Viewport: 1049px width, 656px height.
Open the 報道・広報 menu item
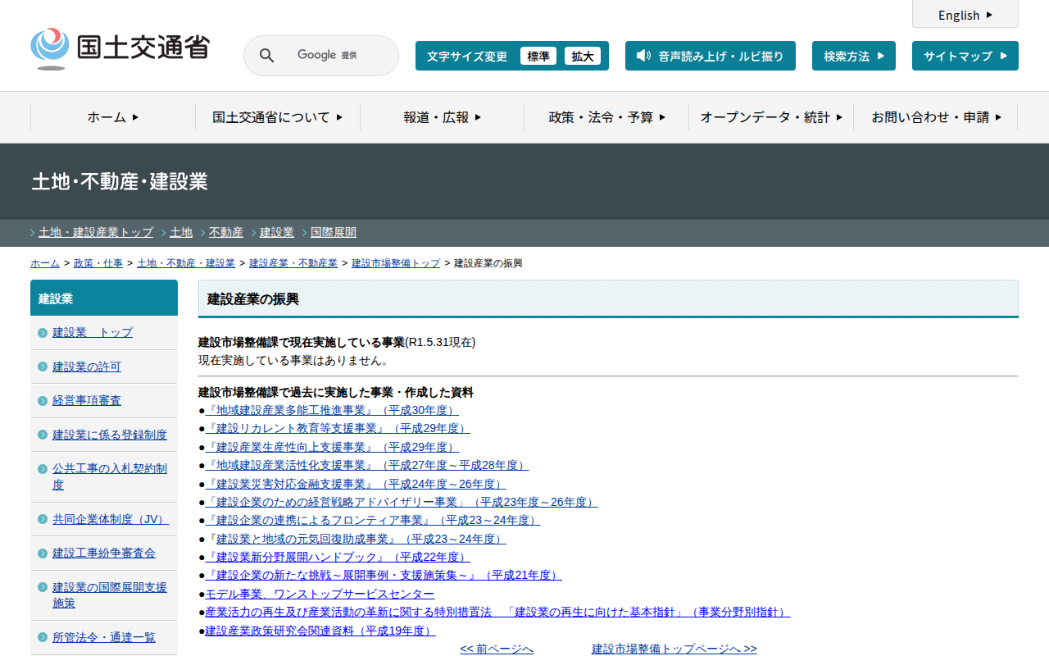coord(442,117)
